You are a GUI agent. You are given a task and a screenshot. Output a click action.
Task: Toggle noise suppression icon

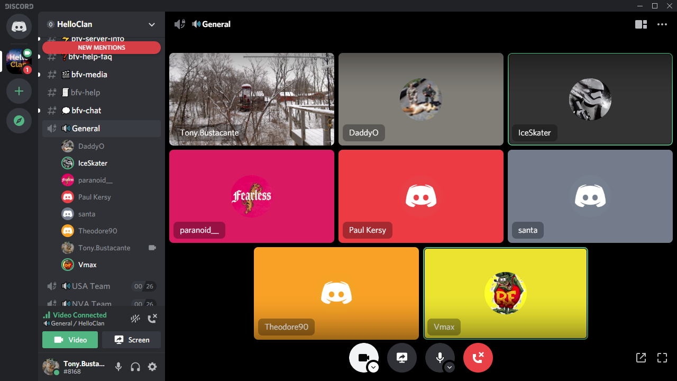pos(135,319)
